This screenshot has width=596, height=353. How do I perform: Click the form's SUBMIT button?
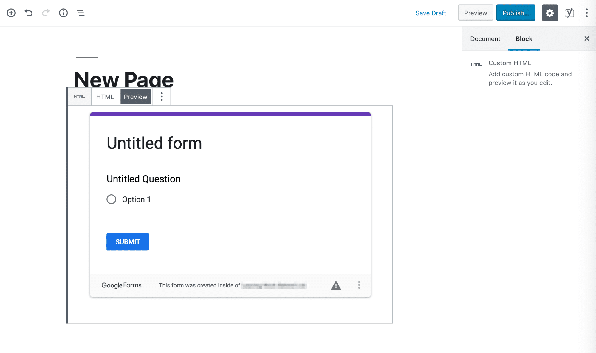point(127,242)
